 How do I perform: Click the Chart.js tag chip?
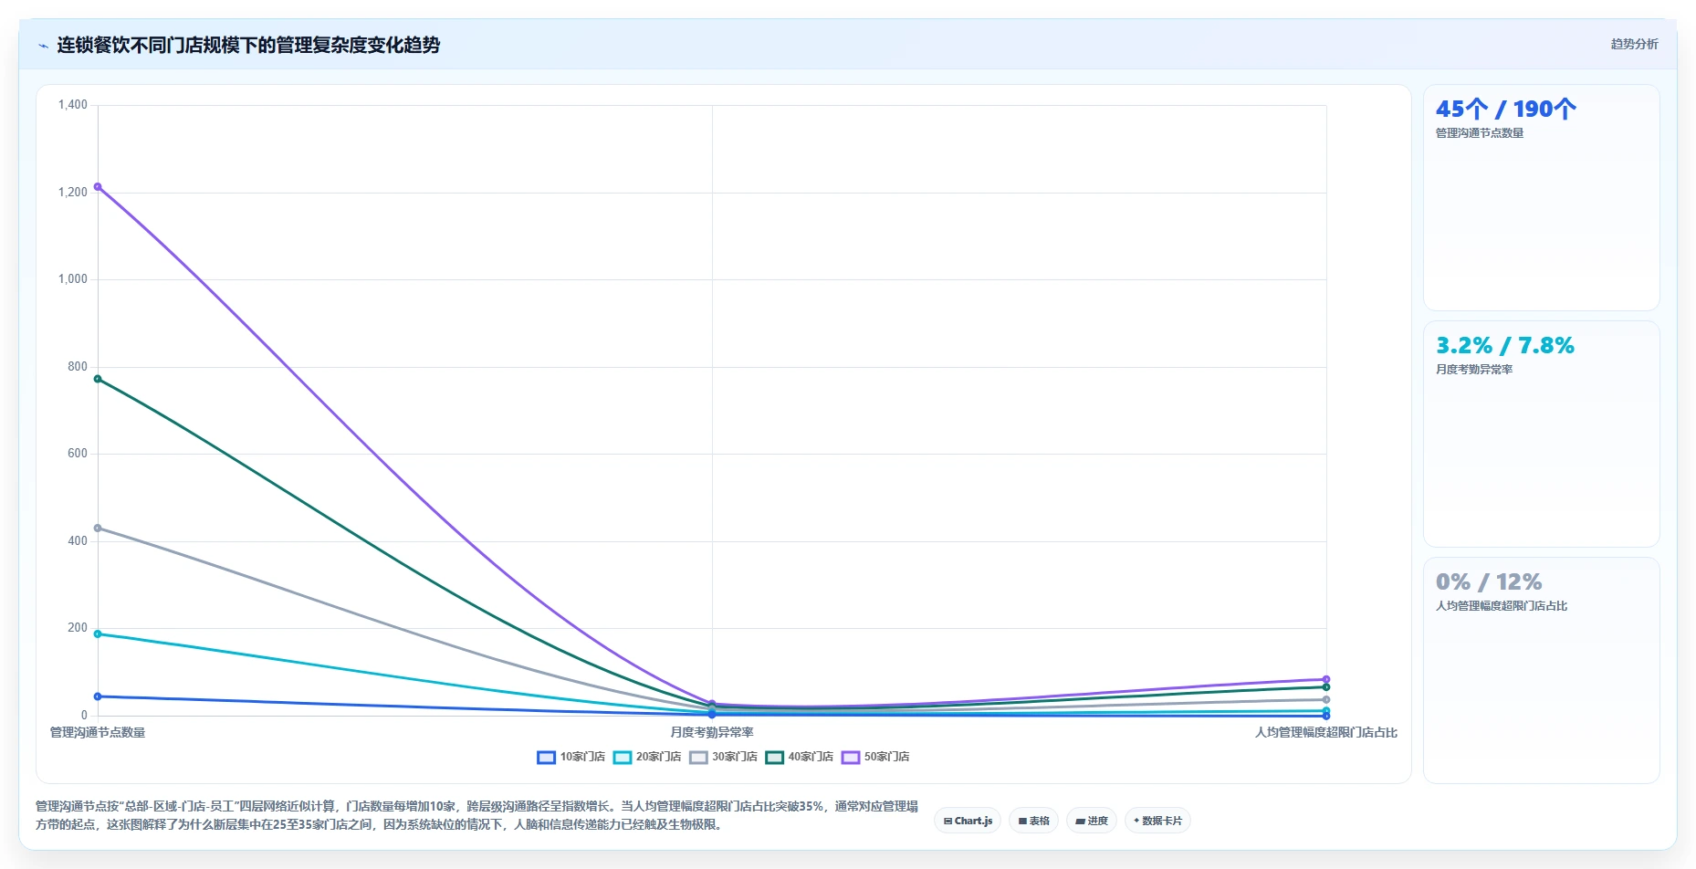tap(968, 821)
